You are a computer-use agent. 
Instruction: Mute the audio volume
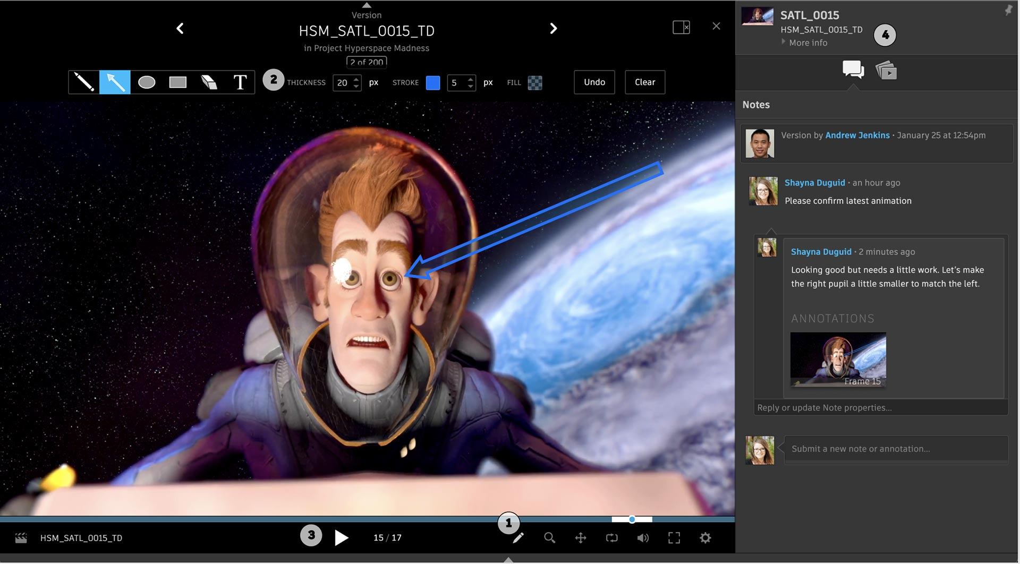click(x=643, y=538)
